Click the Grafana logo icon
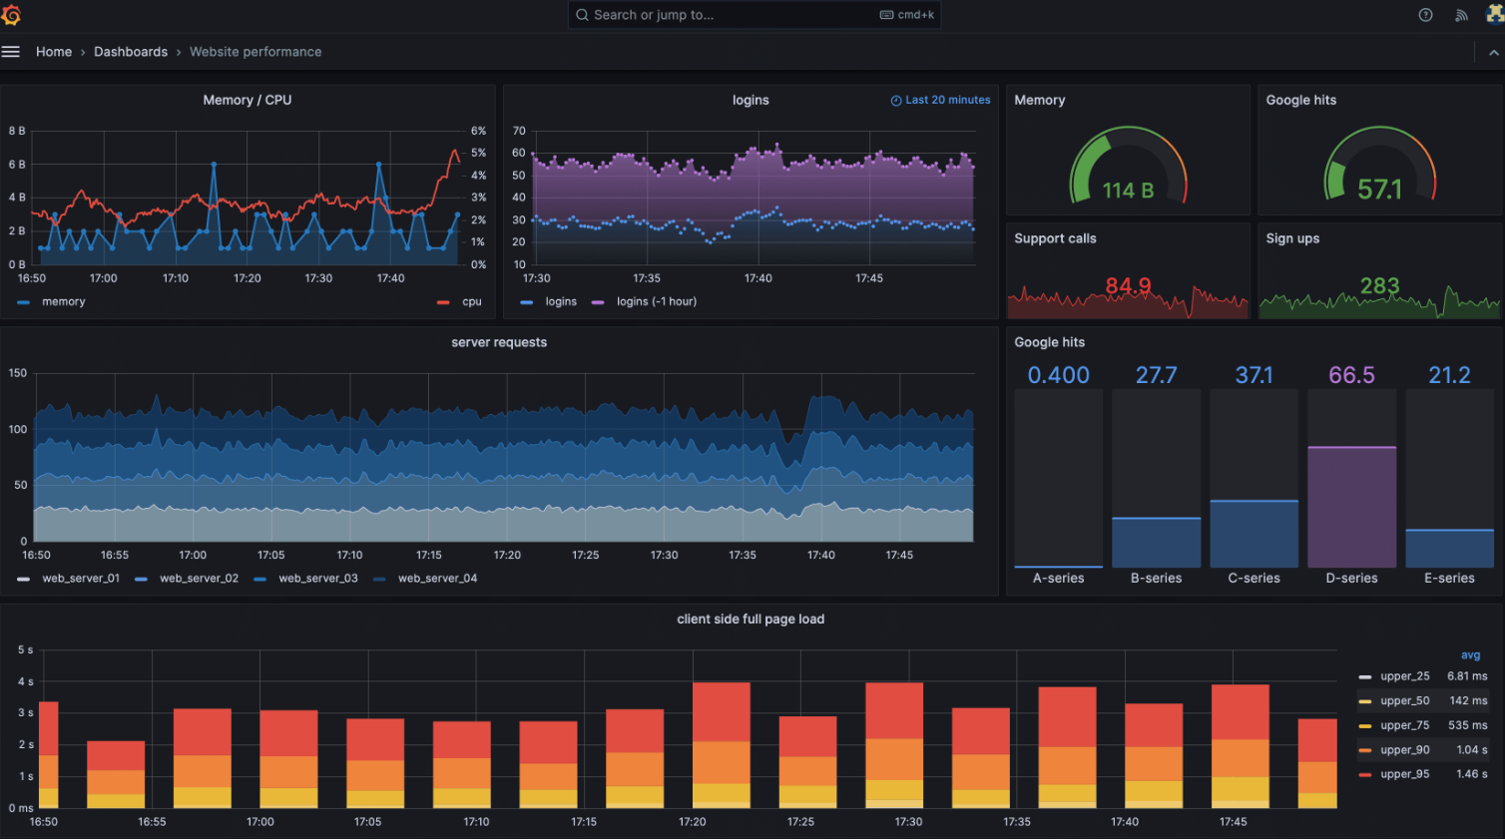 [x=12, y=15]
